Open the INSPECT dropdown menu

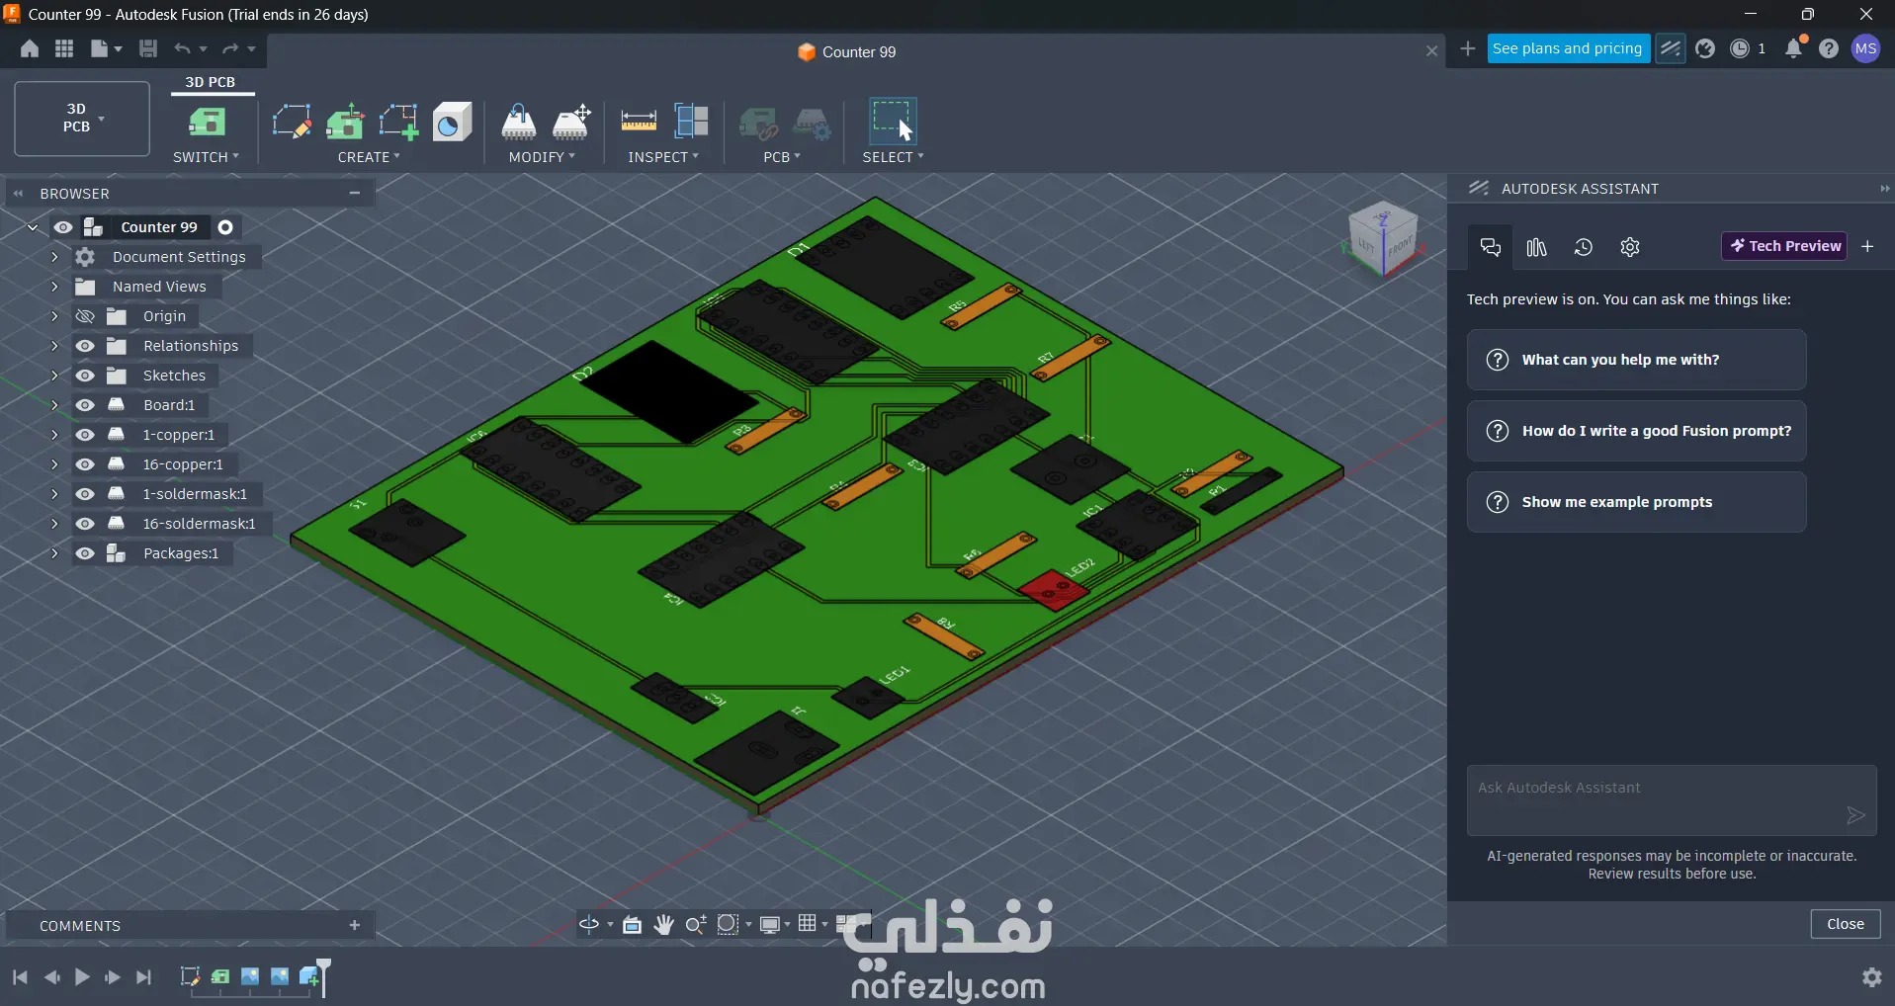(x=663, y=157)
